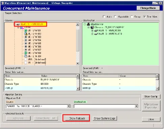Collapse the Chassis node in destination tree
This screenshot has width=165, height=129.
pyautogui.click(x=89, y=27)
